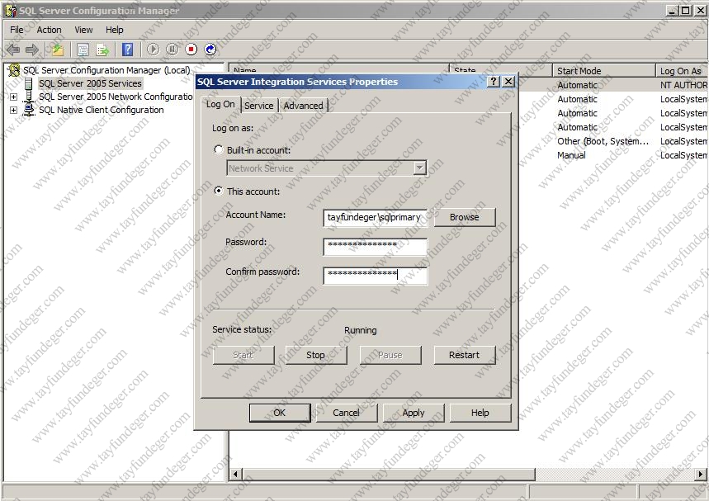Click the Restart Service toolbar icon

pos(210,50)
